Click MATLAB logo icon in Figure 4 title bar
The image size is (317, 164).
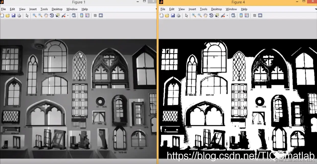point(162,2)
